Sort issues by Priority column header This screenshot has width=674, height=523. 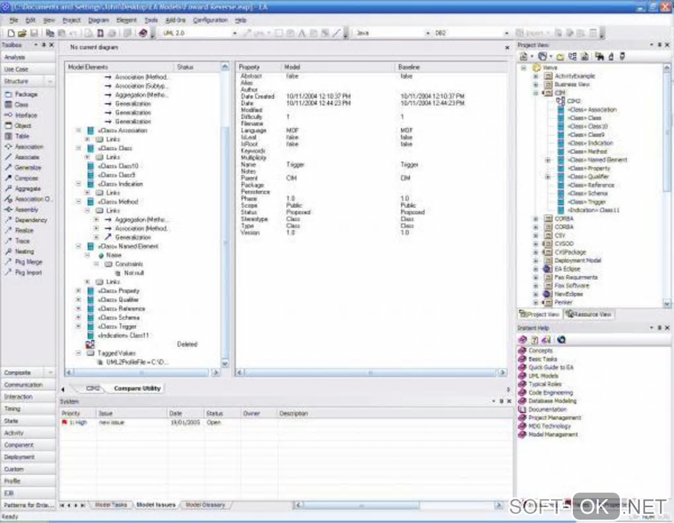coord(77,413)
